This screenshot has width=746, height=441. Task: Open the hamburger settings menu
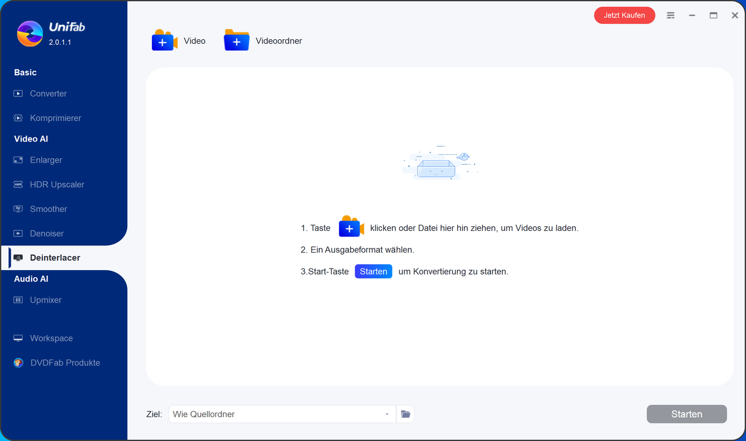[671, 15]
